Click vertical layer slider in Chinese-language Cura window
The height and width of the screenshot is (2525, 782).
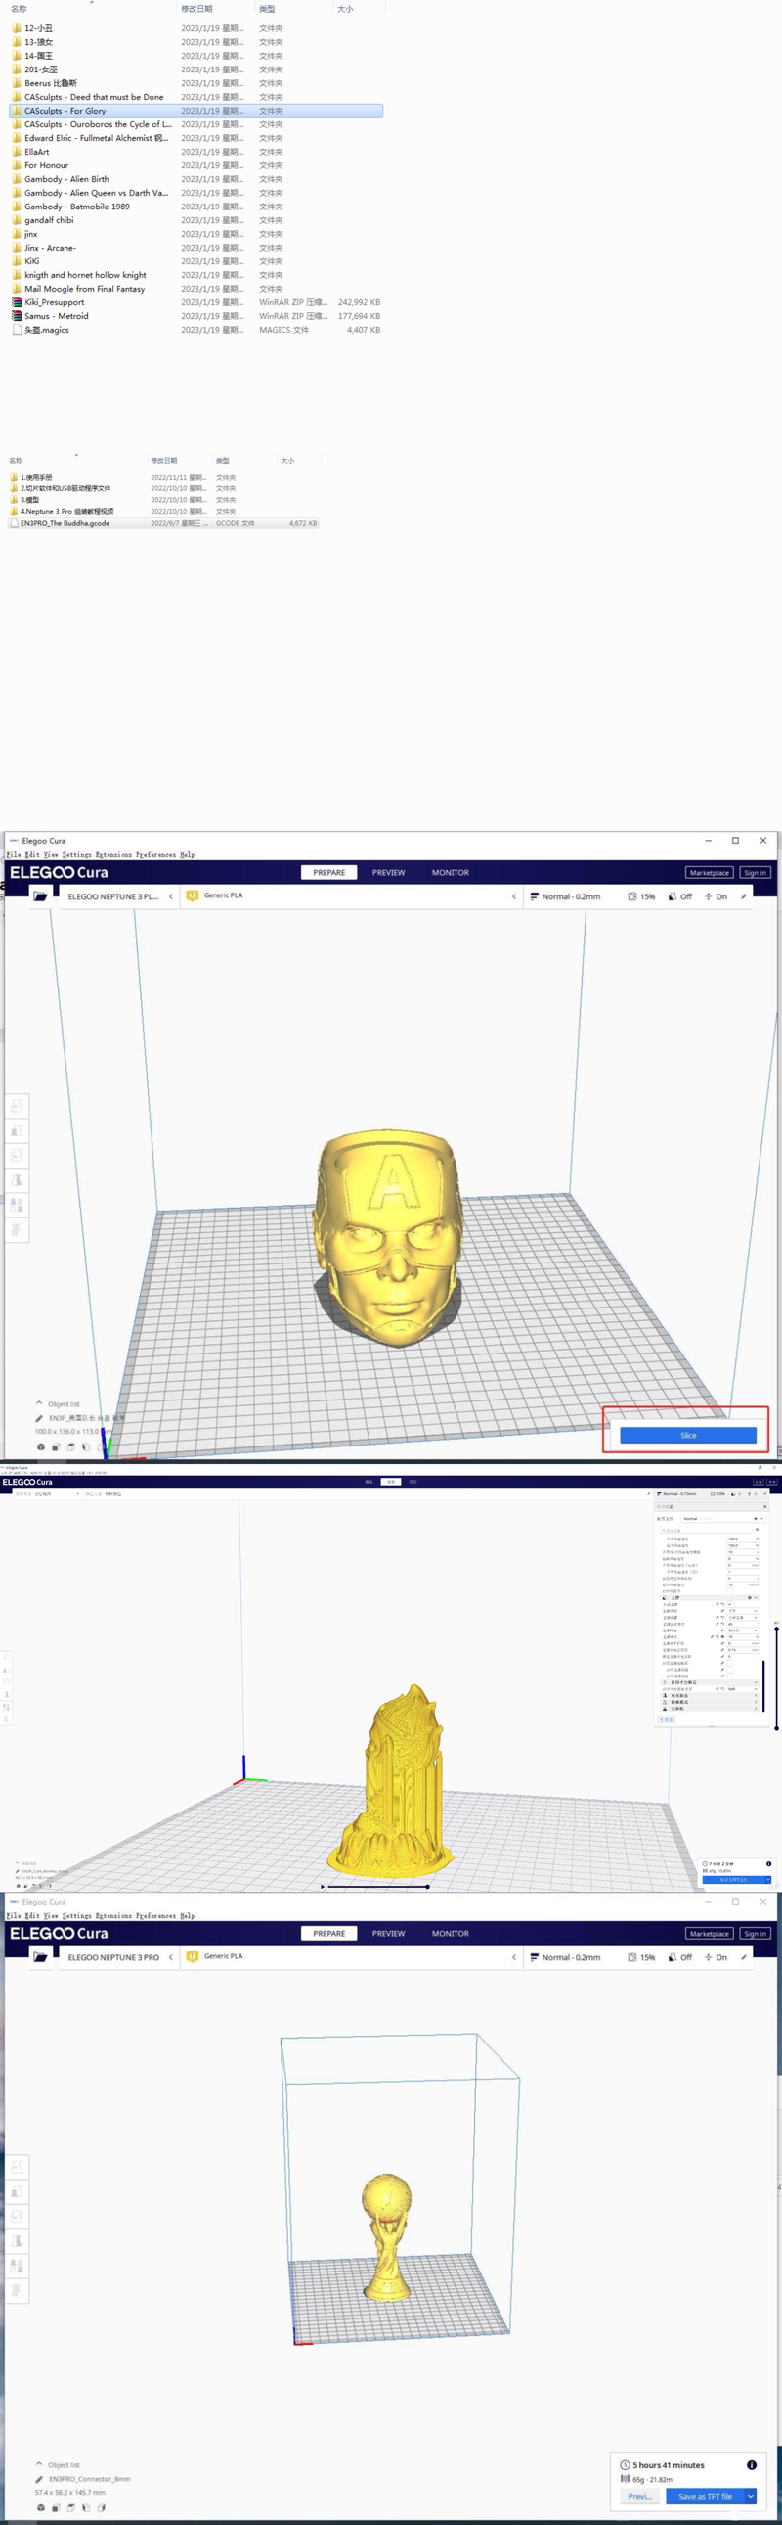[x=776, y=1677]
